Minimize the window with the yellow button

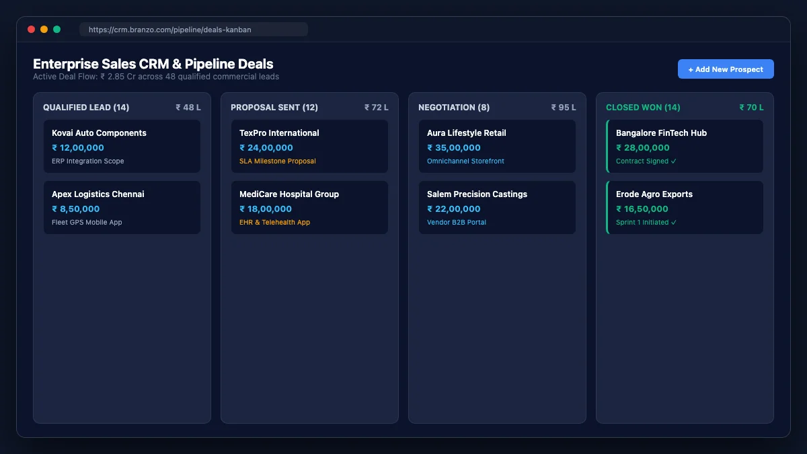pyautogui.click(x=44, y=30)
